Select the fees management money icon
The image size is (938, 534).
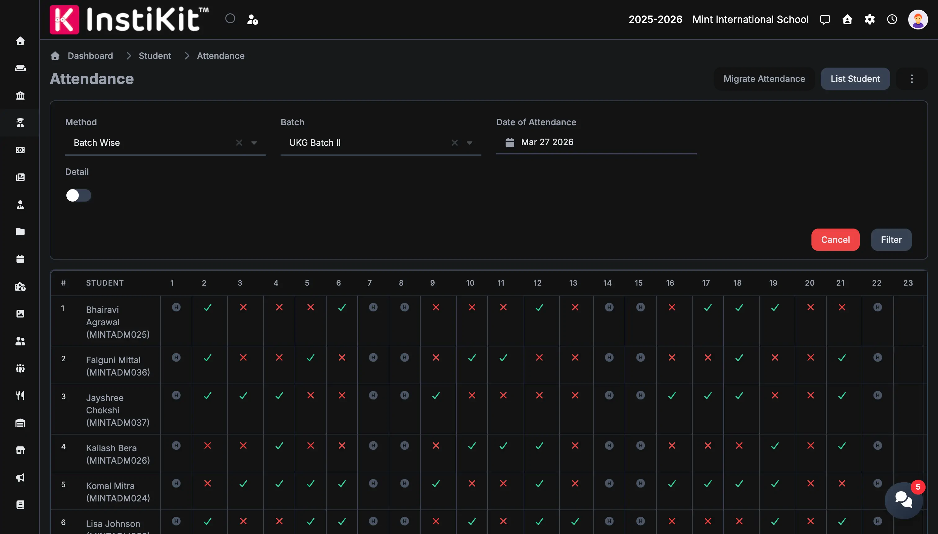click(20, 150)
